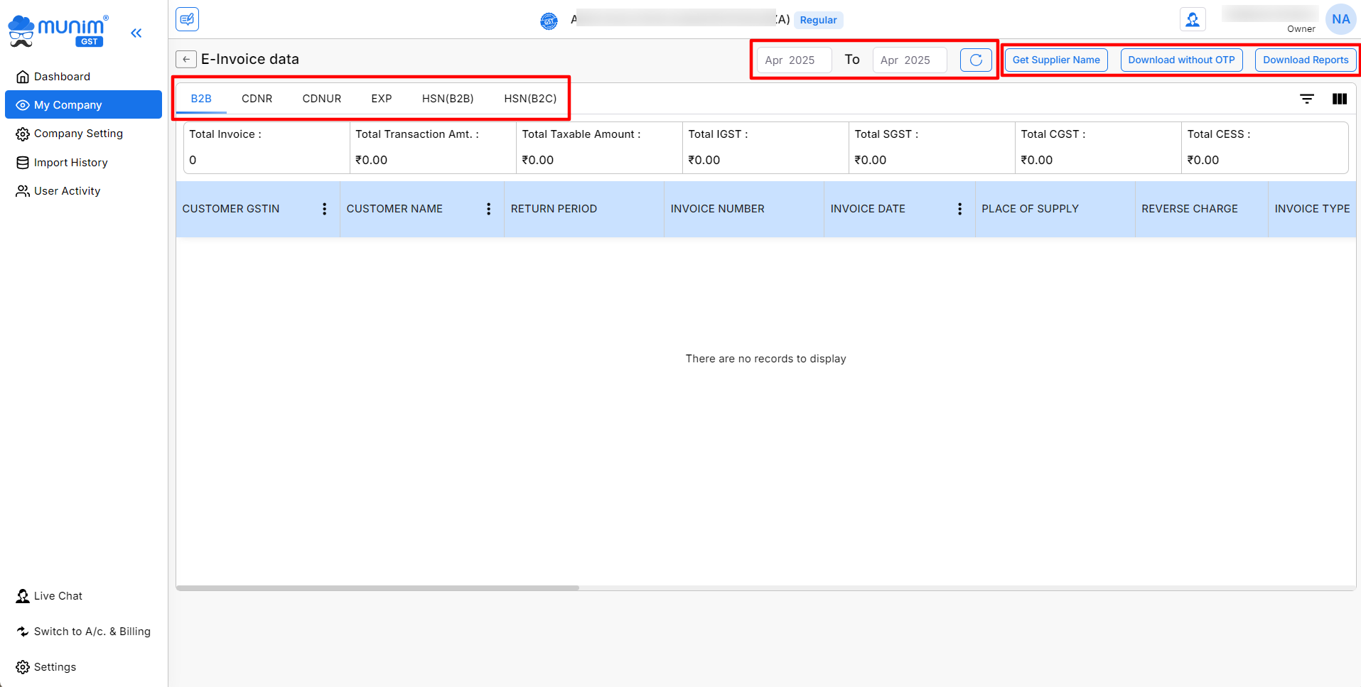Click Download without OTP button

tap(1181, 60)
